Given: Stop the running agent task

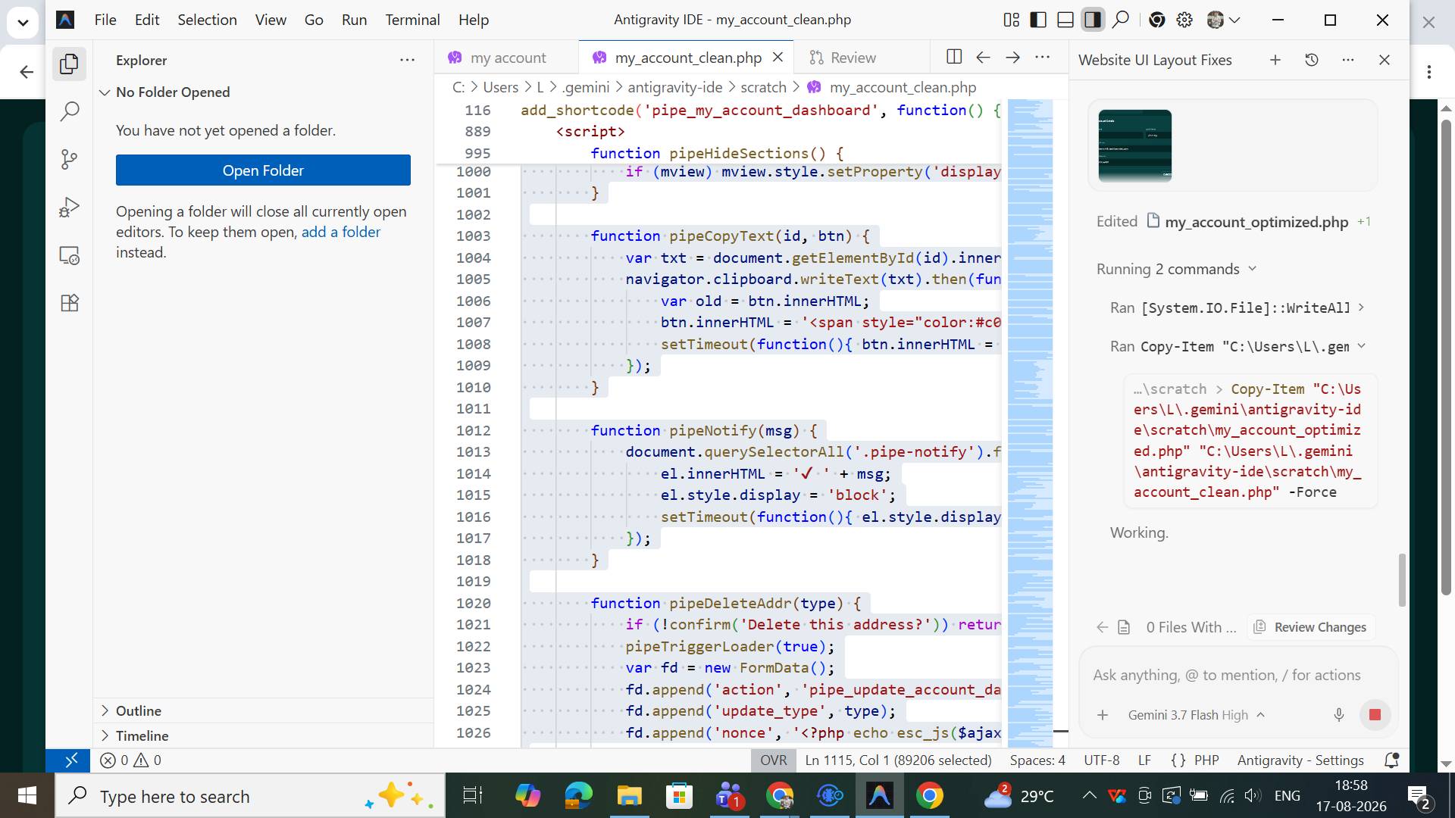Looking at the screenshot, I should click(1375, 714).
